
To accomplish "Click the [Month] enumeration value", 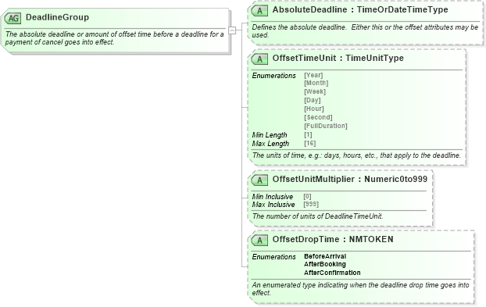I will pyautogui.click(x=316, y=83).
